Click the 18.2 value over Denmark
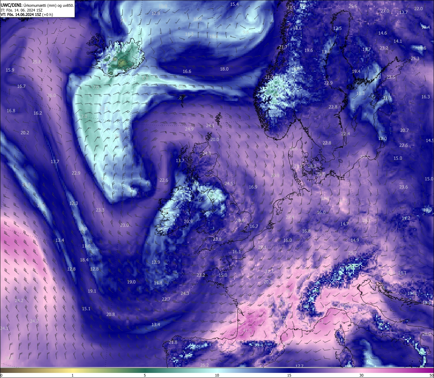The image size is (434, 378). point(312,166)
